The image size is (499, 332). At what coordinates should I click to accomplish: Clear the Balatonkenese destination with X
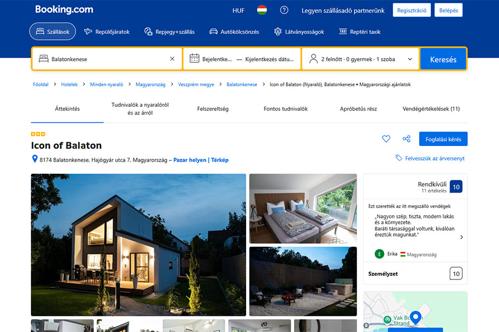click(x=172, y=59)
